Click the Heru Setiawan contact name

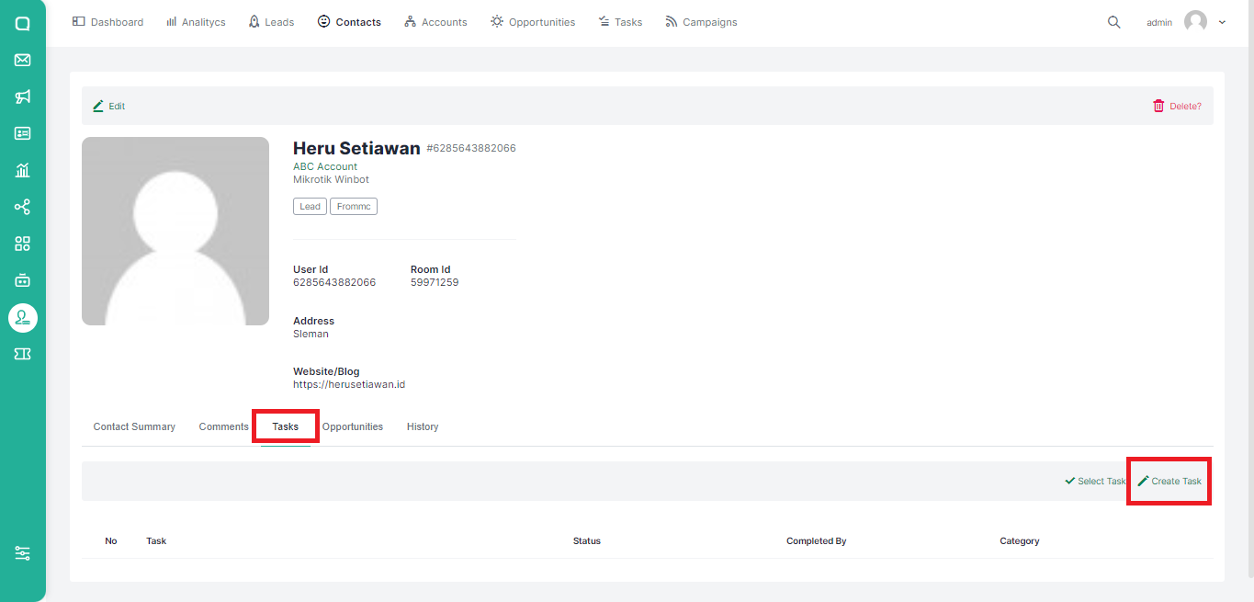pyautogui.click(x=356, y=148)
